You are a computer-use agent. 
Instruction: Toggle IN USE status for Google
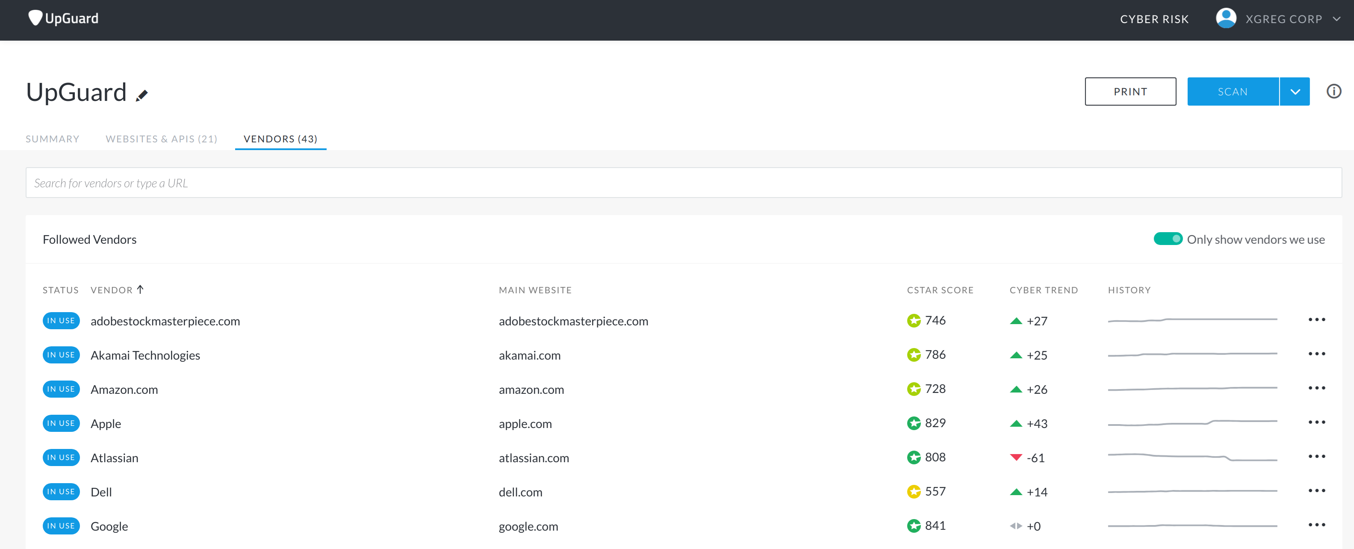[x=61, y=526]
